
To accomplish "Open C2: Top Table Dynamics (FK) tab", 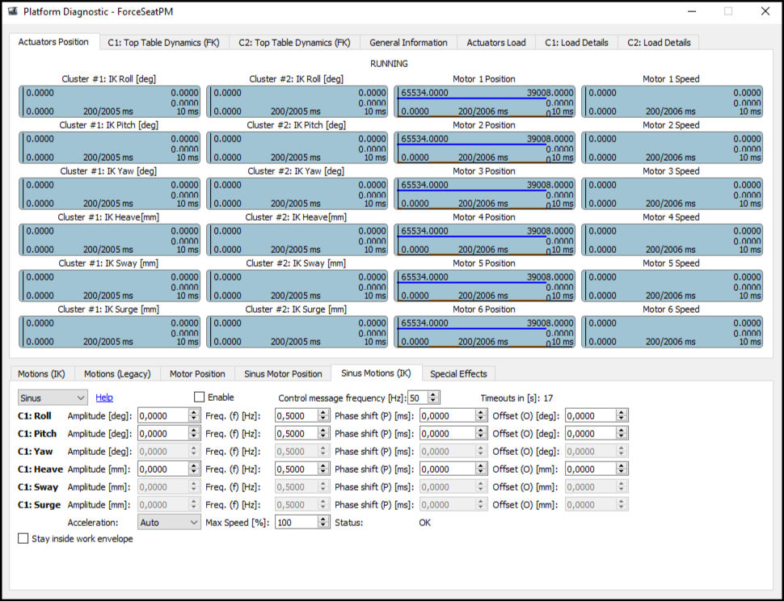I will pos(294,43).
